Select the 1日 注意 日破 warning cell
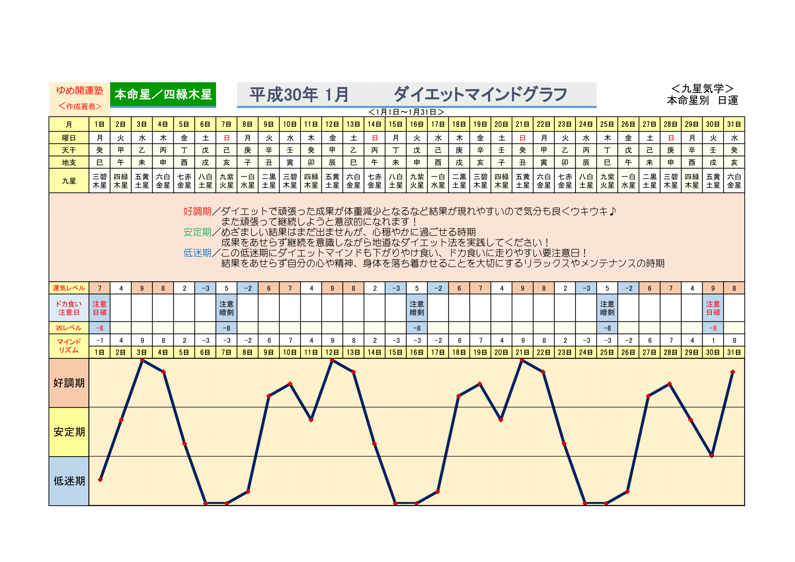This screenshot has width=795, height=562. pyautogui.click(x=100, y=308)
